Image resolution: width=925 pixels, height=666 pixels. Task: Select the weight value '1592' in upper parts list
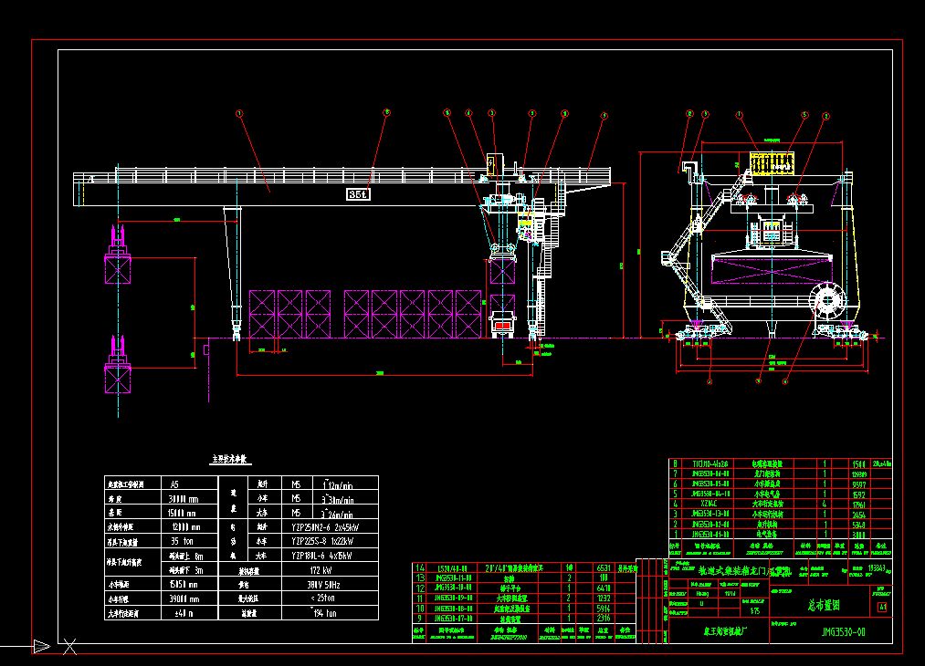859,494
